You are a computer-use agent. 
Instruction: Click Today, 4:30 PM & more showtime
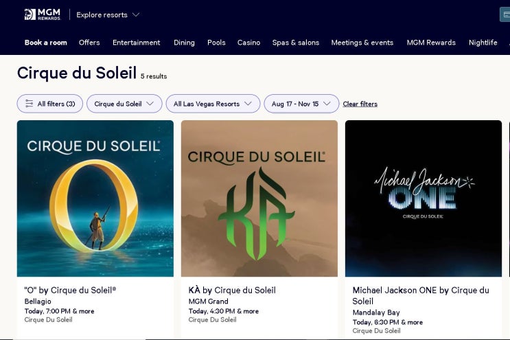click(x=224, y=311)
